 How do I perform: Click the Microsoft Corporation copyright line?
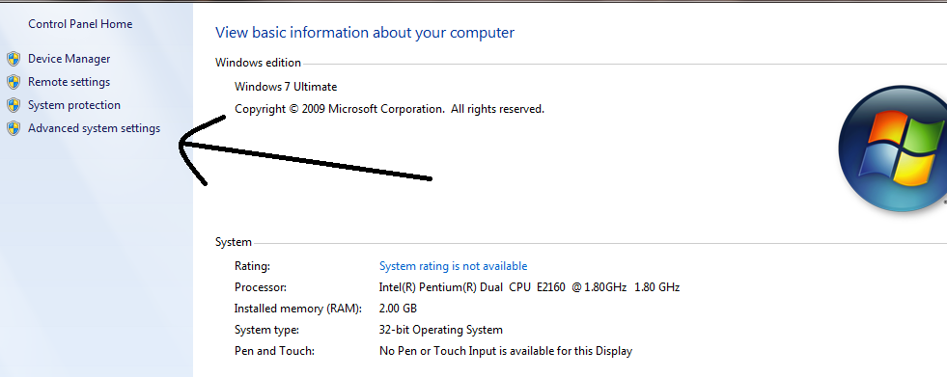click(x=390, y=109)
